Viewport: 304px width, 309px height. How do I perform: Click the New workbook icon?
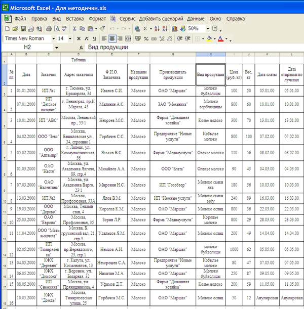click(7, 29)
